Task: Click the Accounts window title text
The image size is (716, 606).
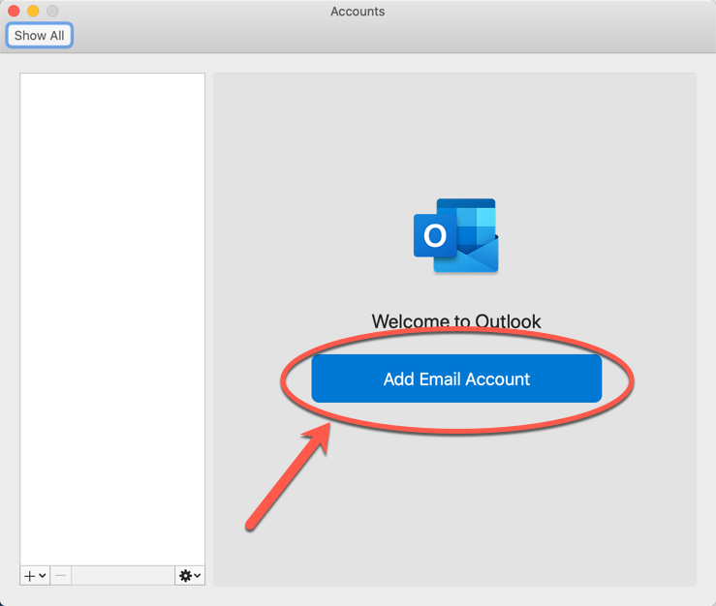Action: pyautogui.click(x=358, y=12)
